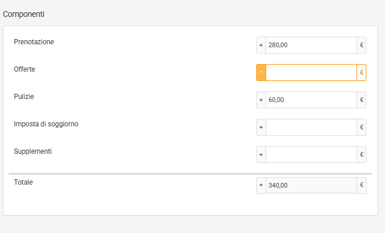
Task: Click the orange euro symbol for Offerte
Action: pos(362,73)
